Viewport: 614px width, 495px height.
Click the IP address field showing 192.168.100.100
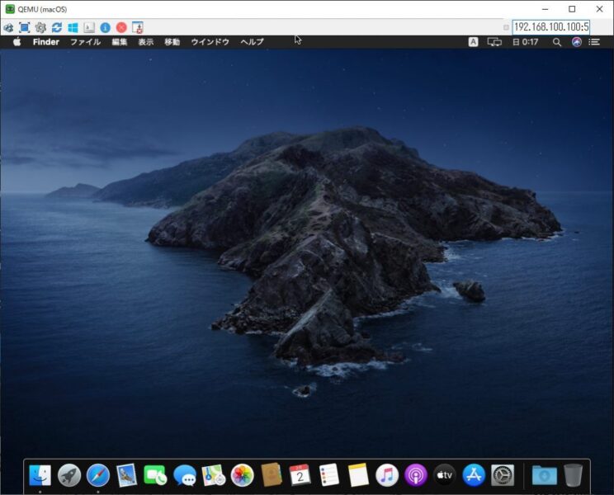551,27
